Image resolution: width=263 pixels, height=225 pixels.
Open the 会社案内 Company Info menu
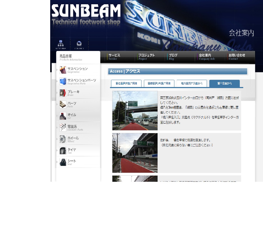pos(207,57)
